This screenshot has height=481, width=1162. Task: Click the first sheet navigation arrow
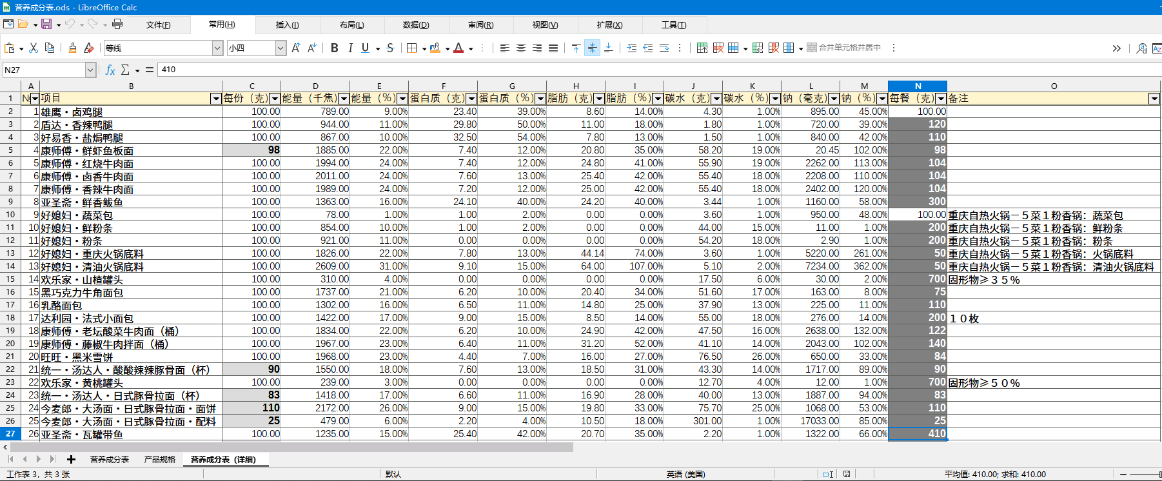(x=10, y=459)
